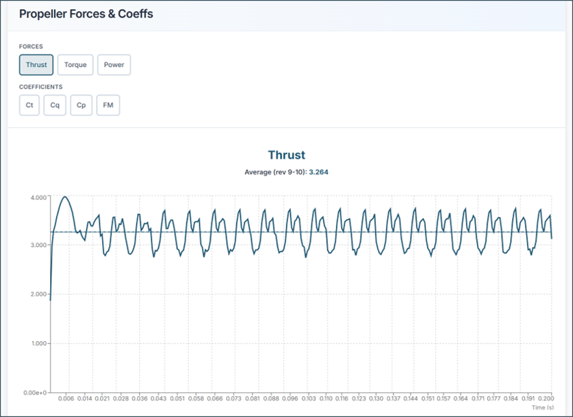Click the initial thrust peak near 4.000
Screen dimensions: 573x417
(64, 197)
